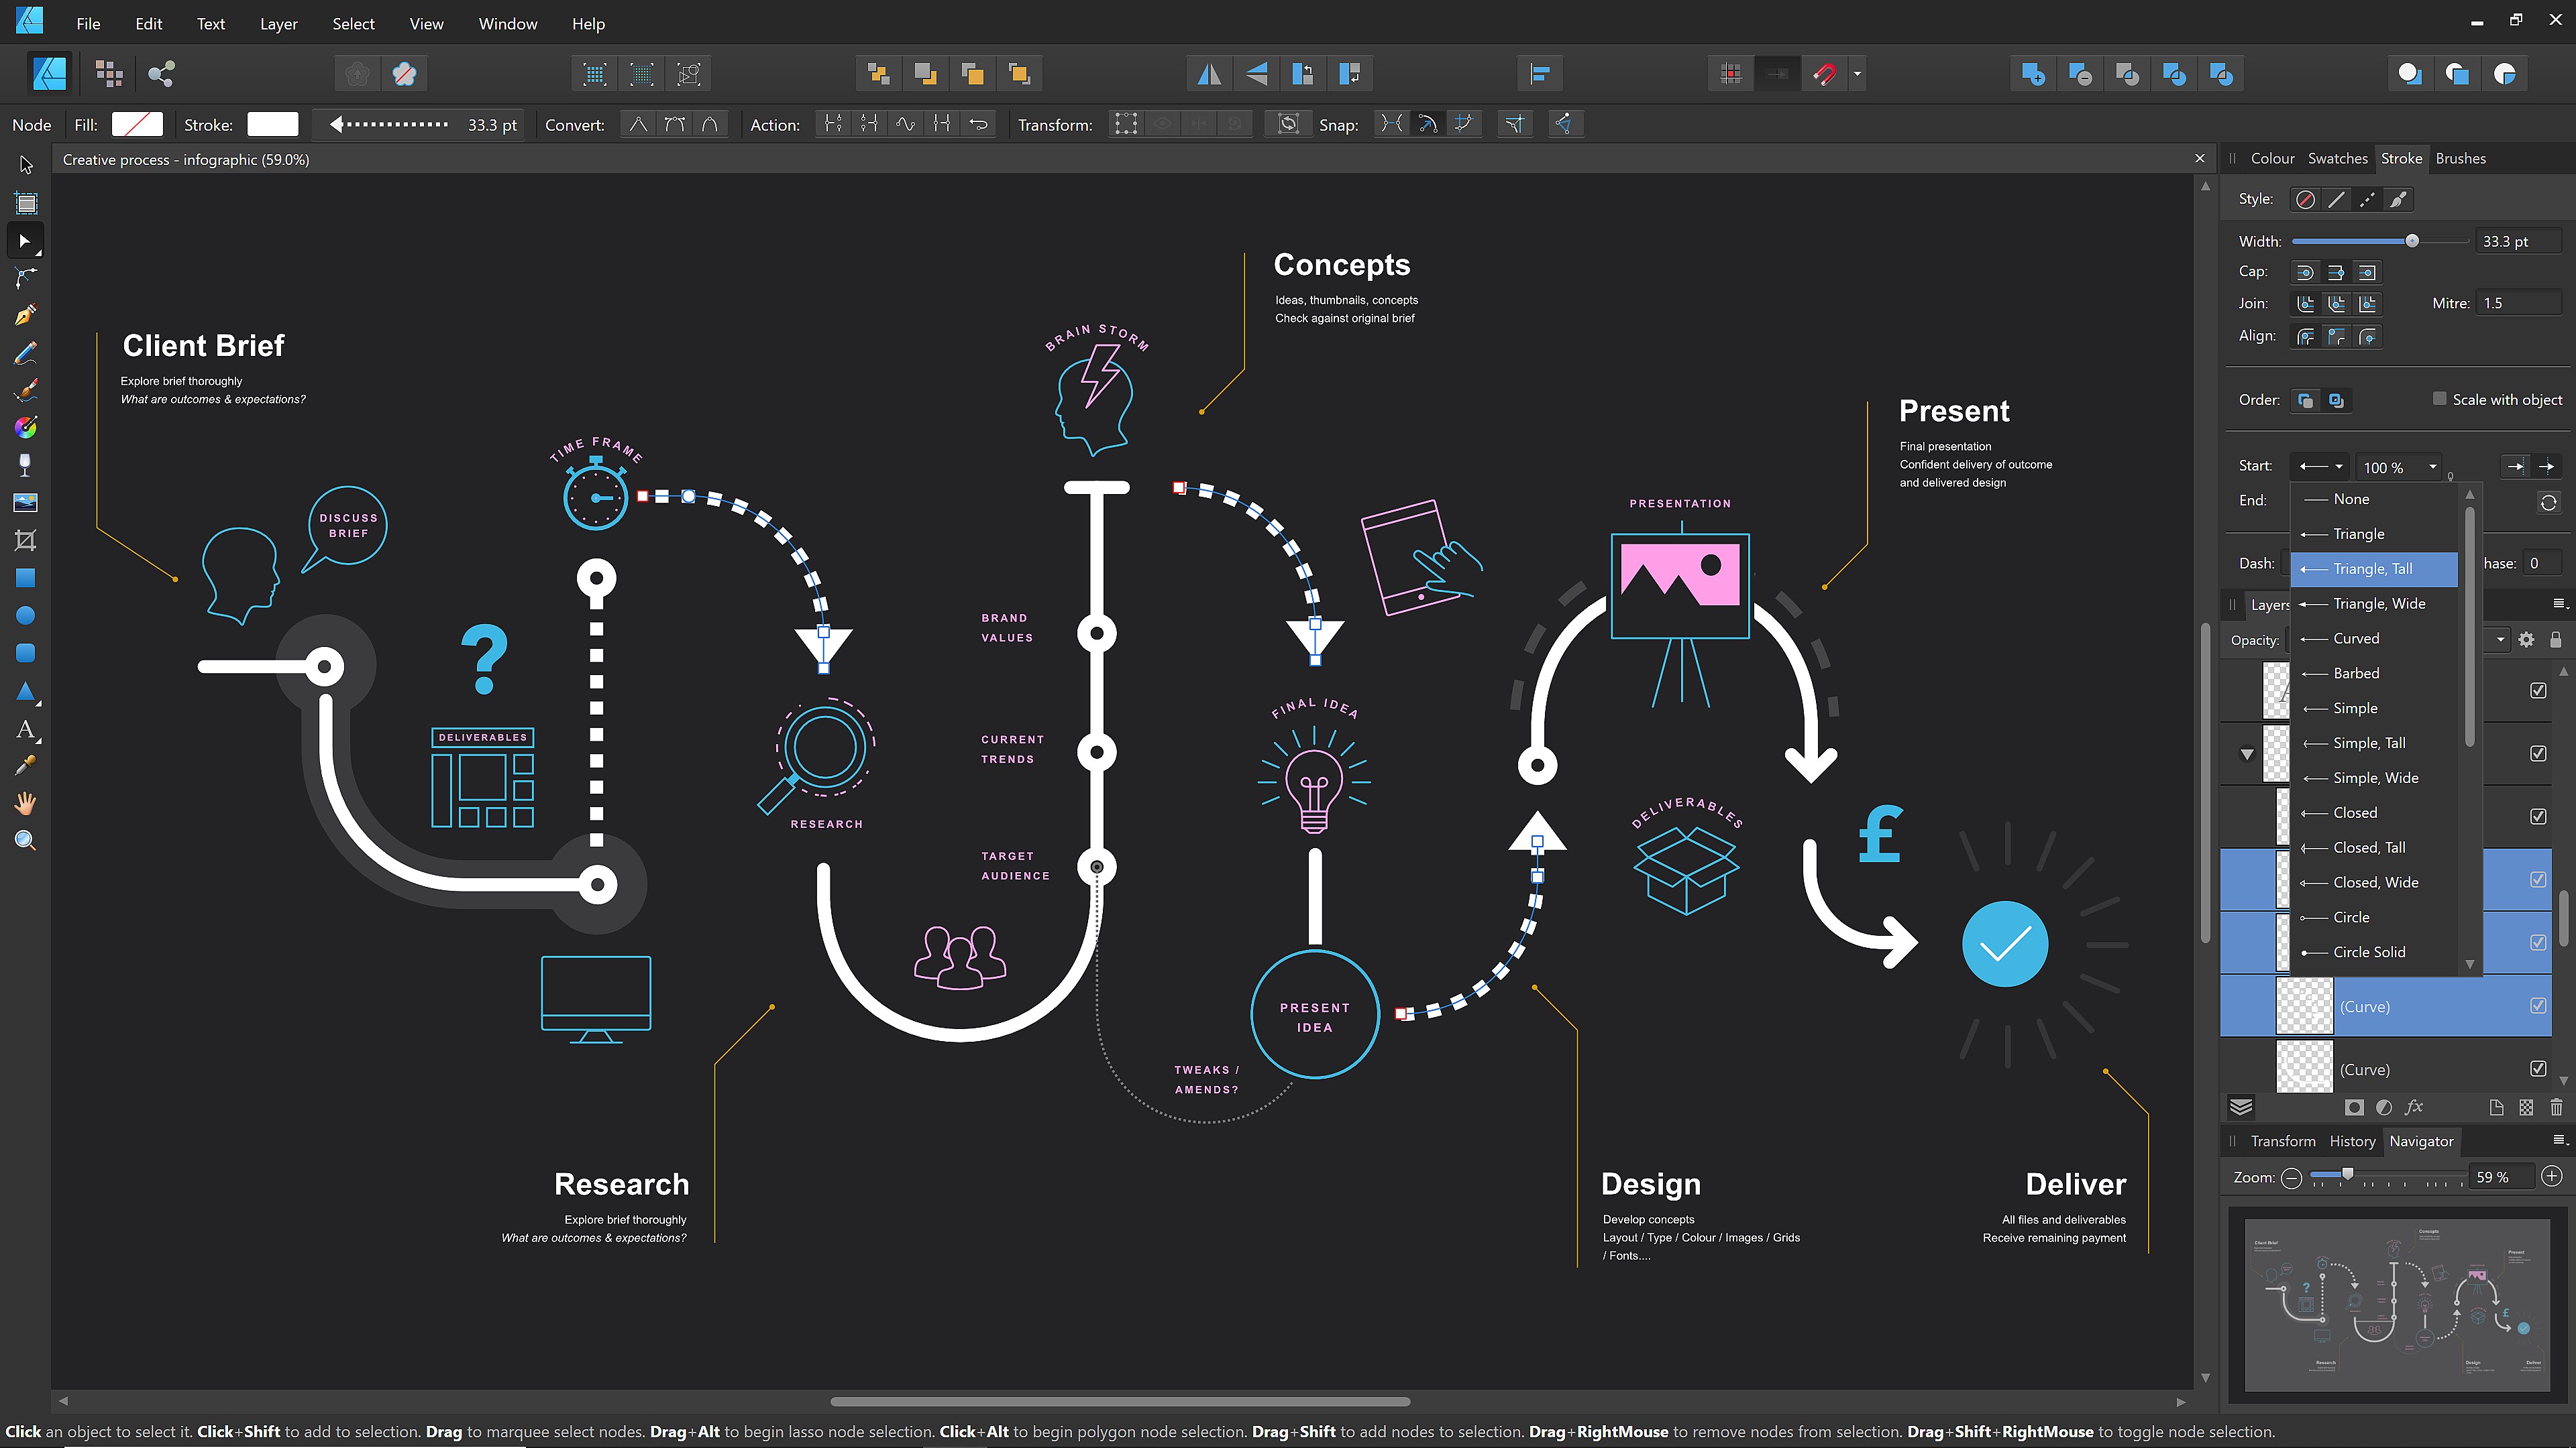Select the Pen tool

coord(25,315)
